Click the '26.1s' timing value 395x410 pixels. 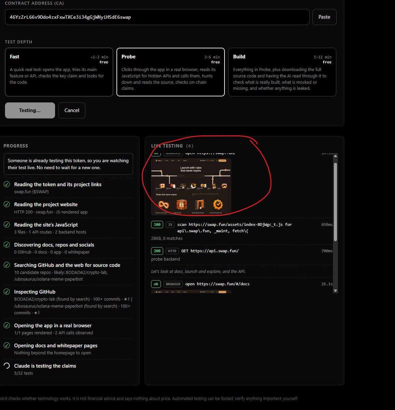click(327, 284)
